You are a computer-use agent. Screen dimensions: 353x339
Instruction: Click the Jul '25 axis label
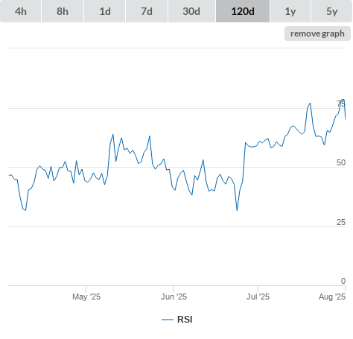pos(258,297)
